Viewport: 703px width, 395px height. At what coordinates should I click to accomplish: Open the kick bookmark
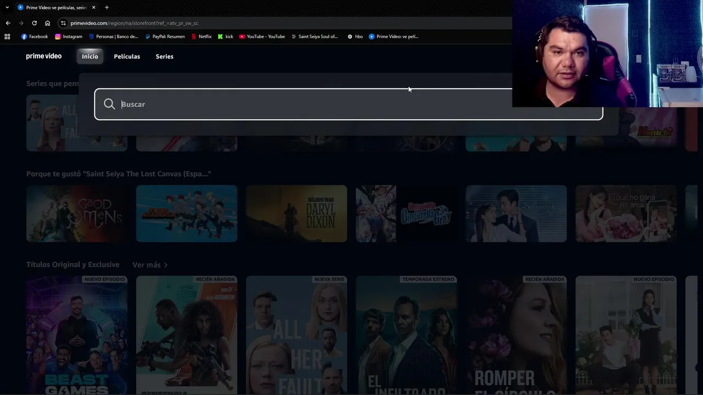point(225,37)
